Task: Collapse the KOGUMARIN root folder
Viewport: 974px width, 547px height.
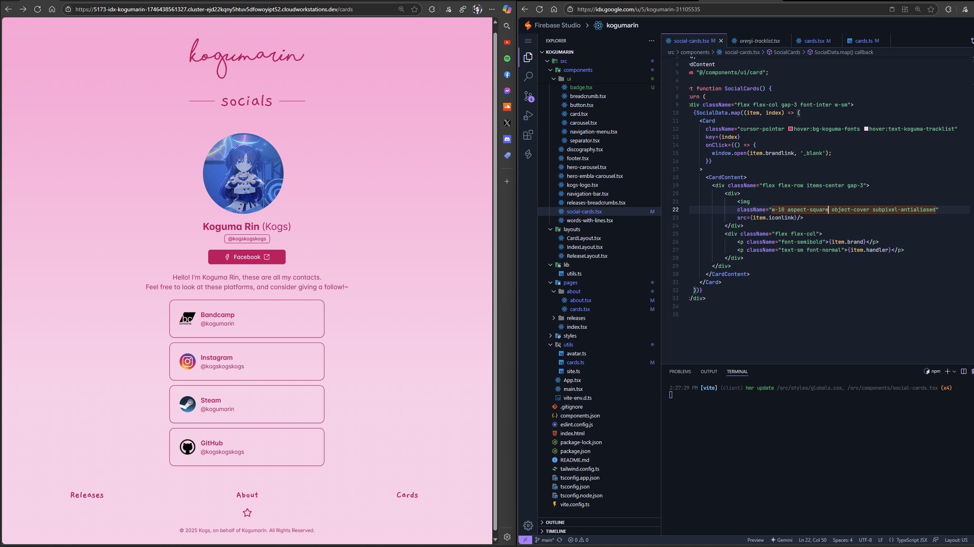Action: tap(542, 52)
